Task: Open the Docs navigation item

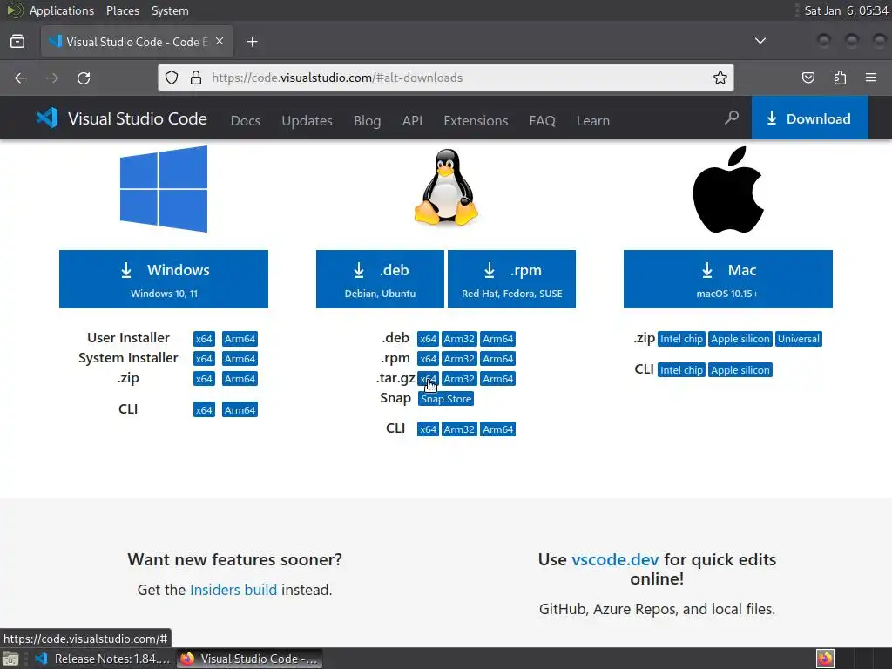Action: coord(245,120)
